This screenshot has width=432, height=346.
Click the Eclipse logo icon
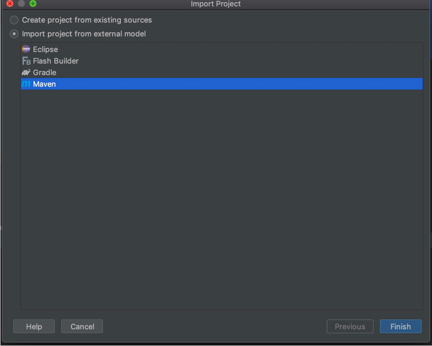(x=26, y=49)
